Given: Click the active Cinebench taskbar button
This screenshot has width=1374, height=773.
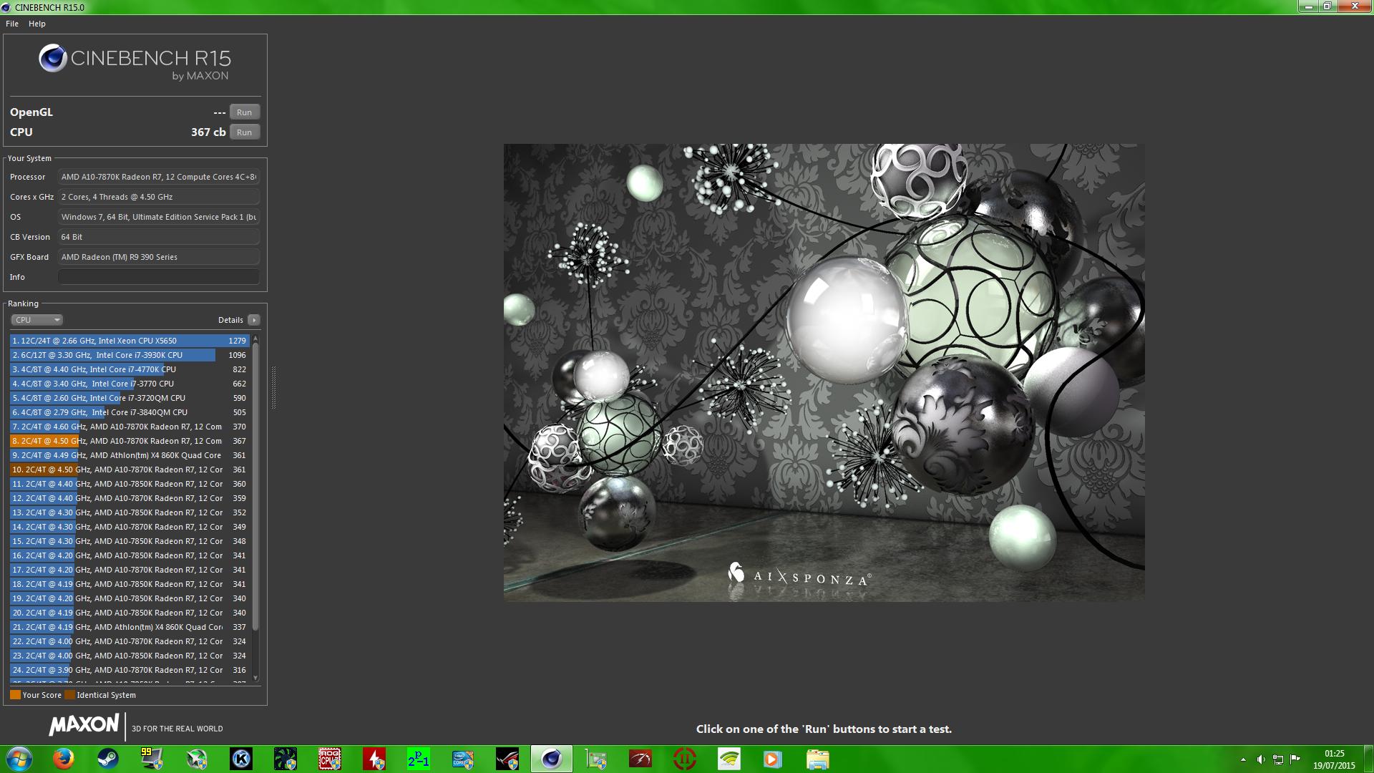Looking at the screenshot, I should (x=552, y=759).
